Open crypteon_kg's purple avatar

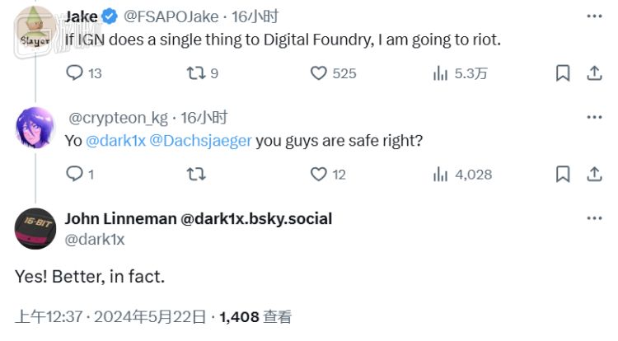click(35, 128)
